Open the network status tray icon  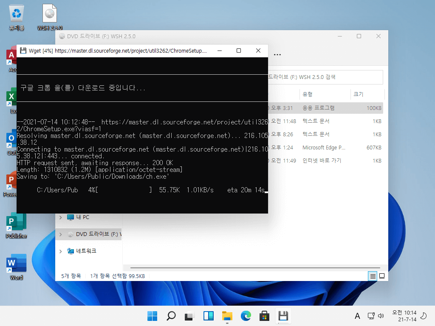click(x=371, y=316)
